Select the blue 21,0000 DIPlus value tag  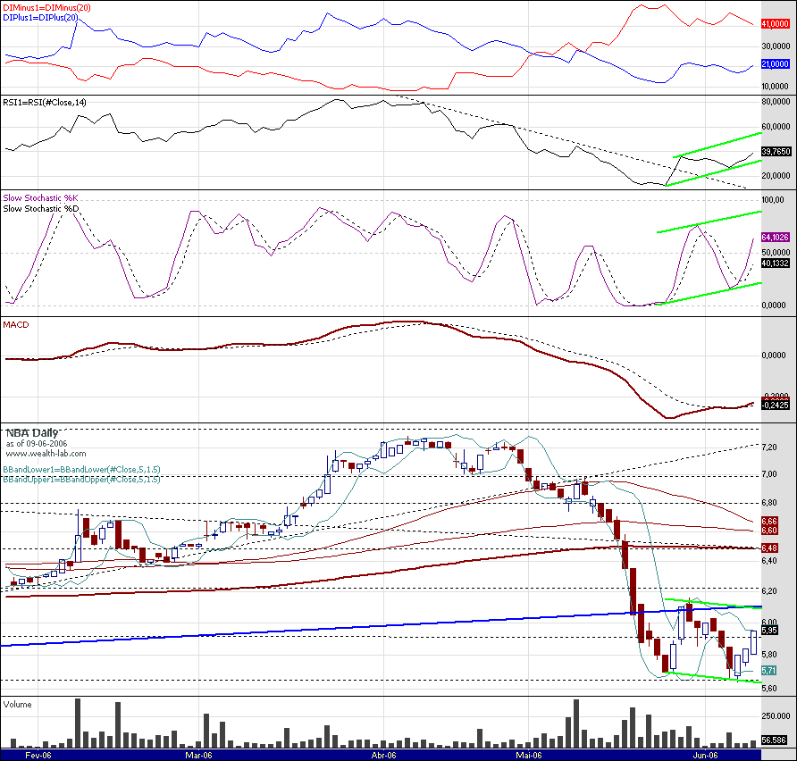click(776, 64)
